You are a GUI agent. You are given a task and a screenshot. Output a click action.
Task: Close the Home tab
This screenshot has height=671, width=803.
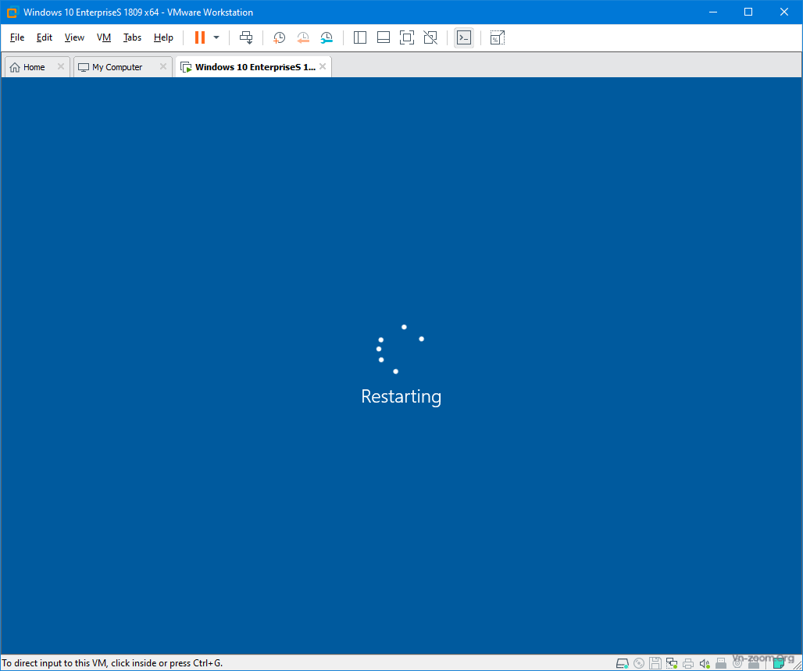(60, 66)
